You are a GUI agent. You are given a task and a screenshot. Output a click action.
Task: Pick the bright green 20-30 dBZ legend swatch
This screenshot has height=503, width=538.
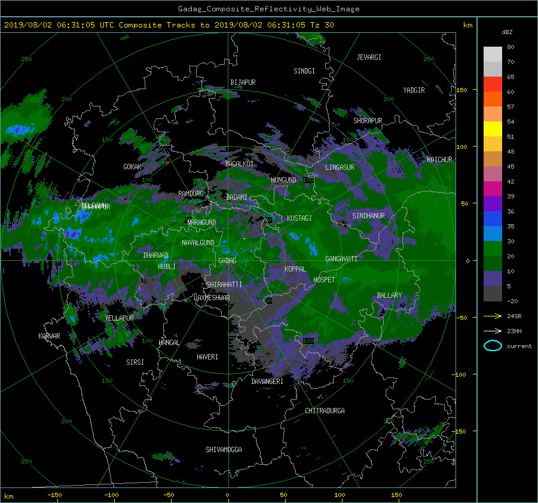(493, 249)
